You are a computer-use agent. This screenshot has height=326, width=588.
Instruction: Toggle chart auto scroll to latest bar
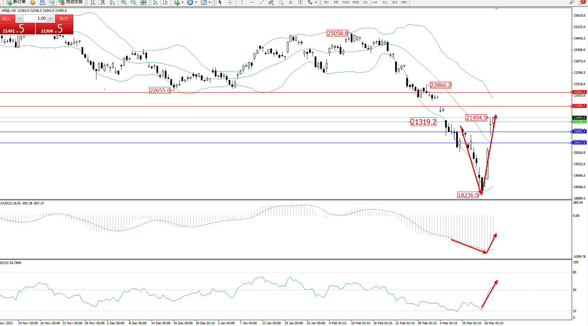coord(155,2)
